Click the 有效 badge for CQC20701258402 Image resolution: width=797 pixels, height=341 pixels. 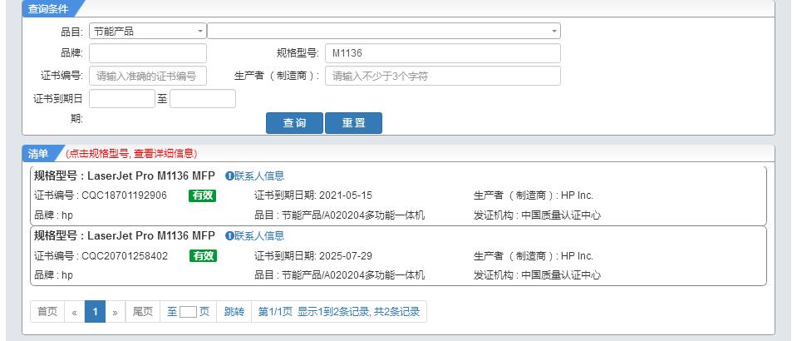[204, 256]
